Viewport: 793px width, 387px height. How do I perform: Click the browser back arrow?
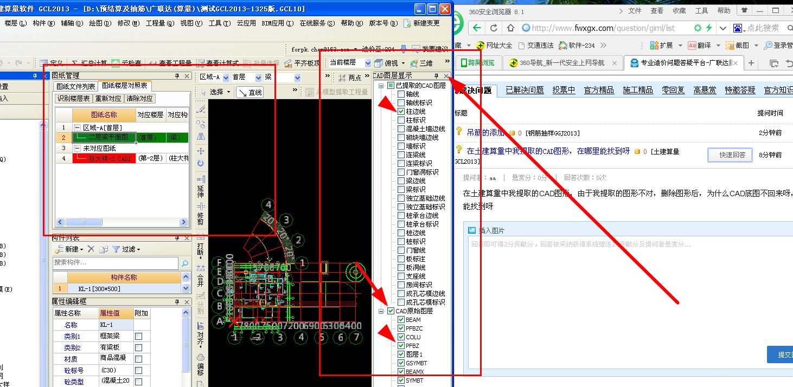tap(477, 28)
